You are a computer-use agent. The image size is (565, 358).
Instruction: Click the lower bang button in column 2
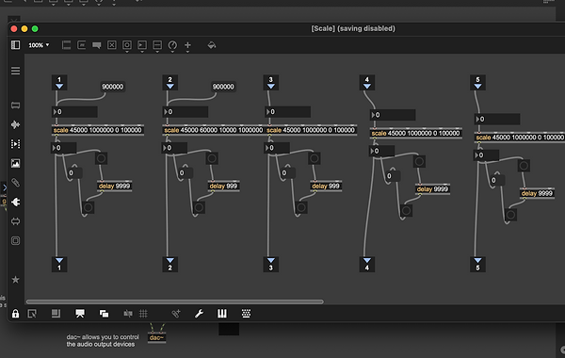pos(199,207)
